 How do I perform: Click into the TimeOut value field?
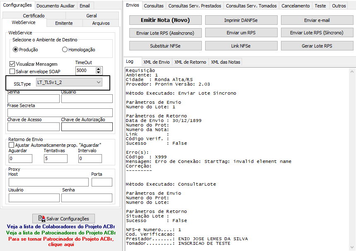pyautogui.click(x=86, y=70)
